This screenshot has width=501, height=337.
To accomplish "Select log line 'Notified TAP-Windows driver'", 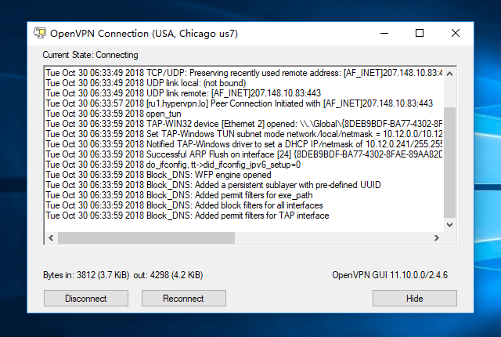I will (244, 144).
